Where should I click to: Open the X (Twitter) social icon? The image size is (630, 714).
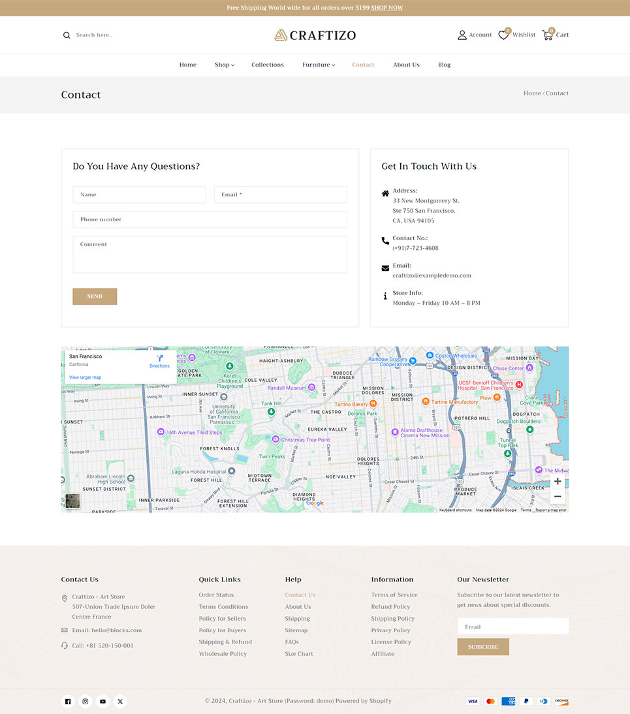120,702
